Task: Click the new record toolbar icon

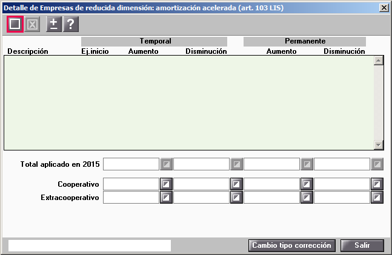Action: pos(15,24)
